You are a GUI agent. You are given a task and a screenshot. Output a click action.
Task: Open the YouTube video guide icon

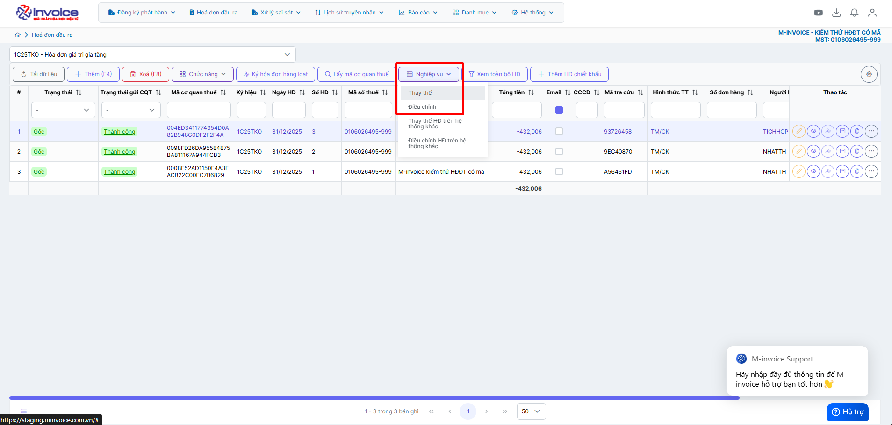pos(818,13)
